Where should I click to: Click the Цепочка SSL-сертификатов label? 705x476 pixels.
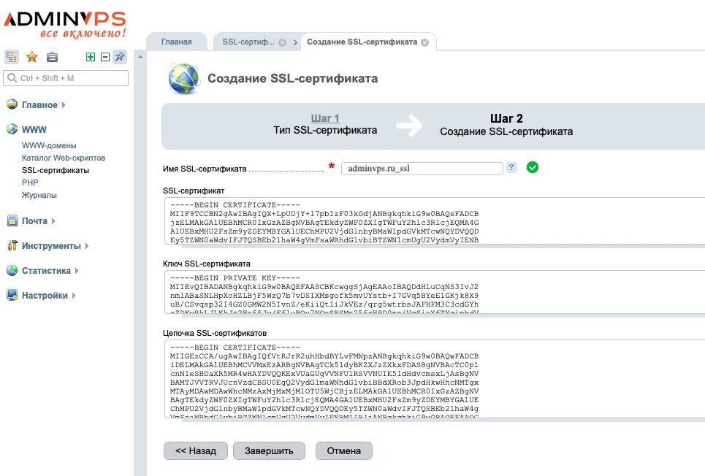pyautogui.click(x=215, y=333)
